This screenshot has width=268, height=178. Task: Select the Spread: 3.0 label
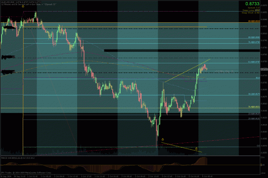[x=253, y=8]
